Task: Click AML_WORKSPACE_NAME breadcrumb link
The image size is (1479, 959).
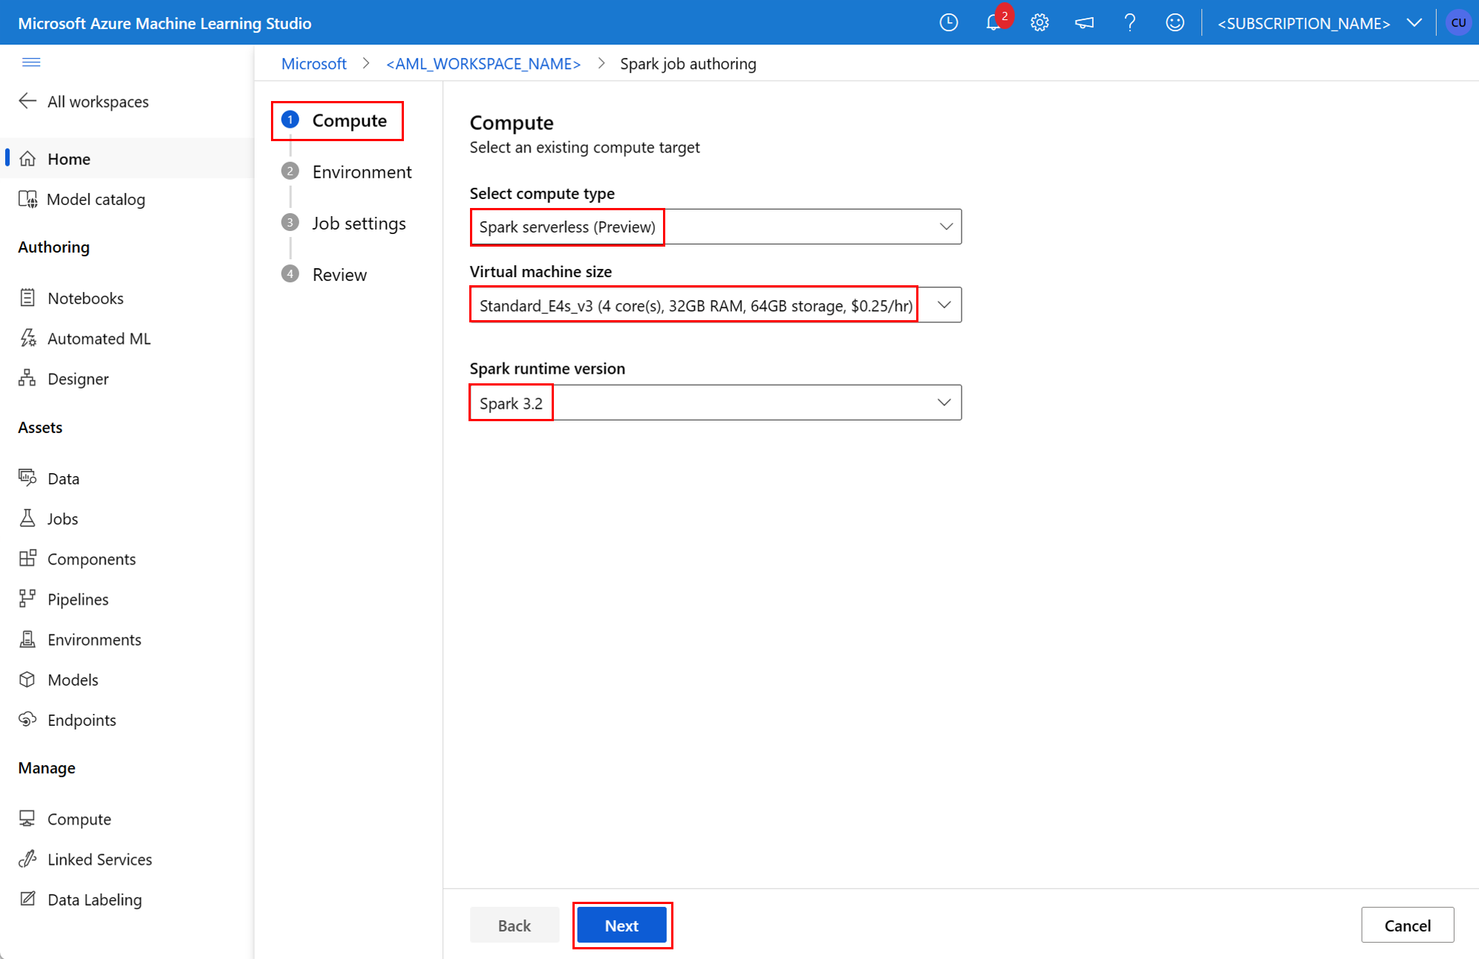Action: (483, 64)
